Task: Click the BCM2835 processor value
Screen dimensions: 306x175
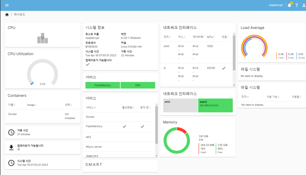Action: point(91,47)
